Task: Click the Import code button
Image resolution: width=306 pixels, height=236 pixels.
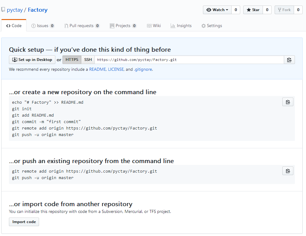Action: coord(24,222)
